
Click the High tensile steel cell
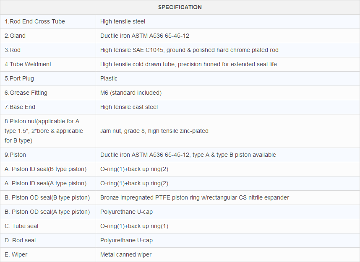click(x=123, y=21)
